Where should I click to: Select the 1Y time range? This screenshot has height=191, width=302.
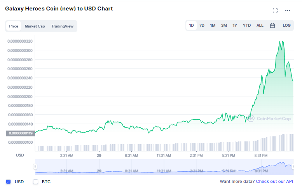235,25
